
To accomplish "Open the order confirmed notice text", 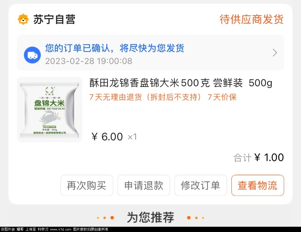I will click(x=115, y=48).
